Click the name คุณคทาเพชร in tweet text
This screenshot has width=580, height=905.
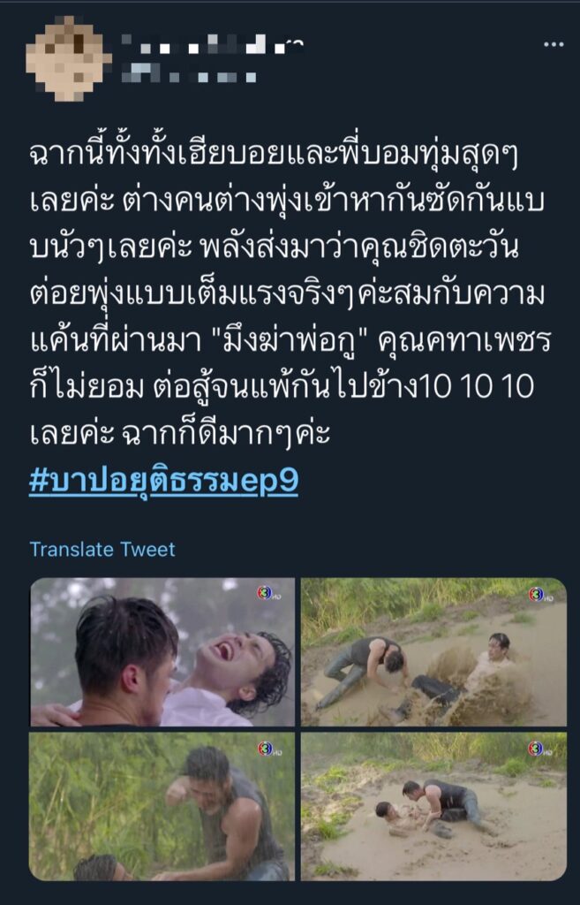click(464, 341)
